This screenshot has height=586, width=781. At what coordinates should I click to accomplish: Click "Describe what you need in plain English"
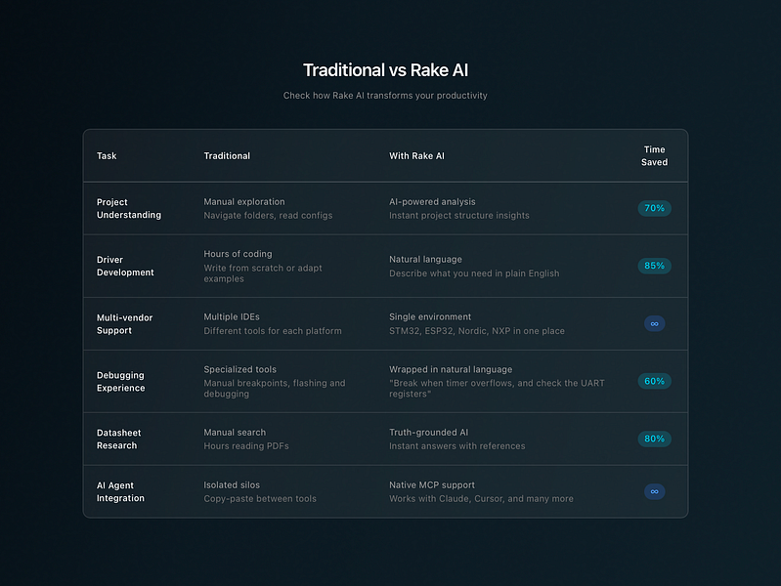click(x=474, y=273)
